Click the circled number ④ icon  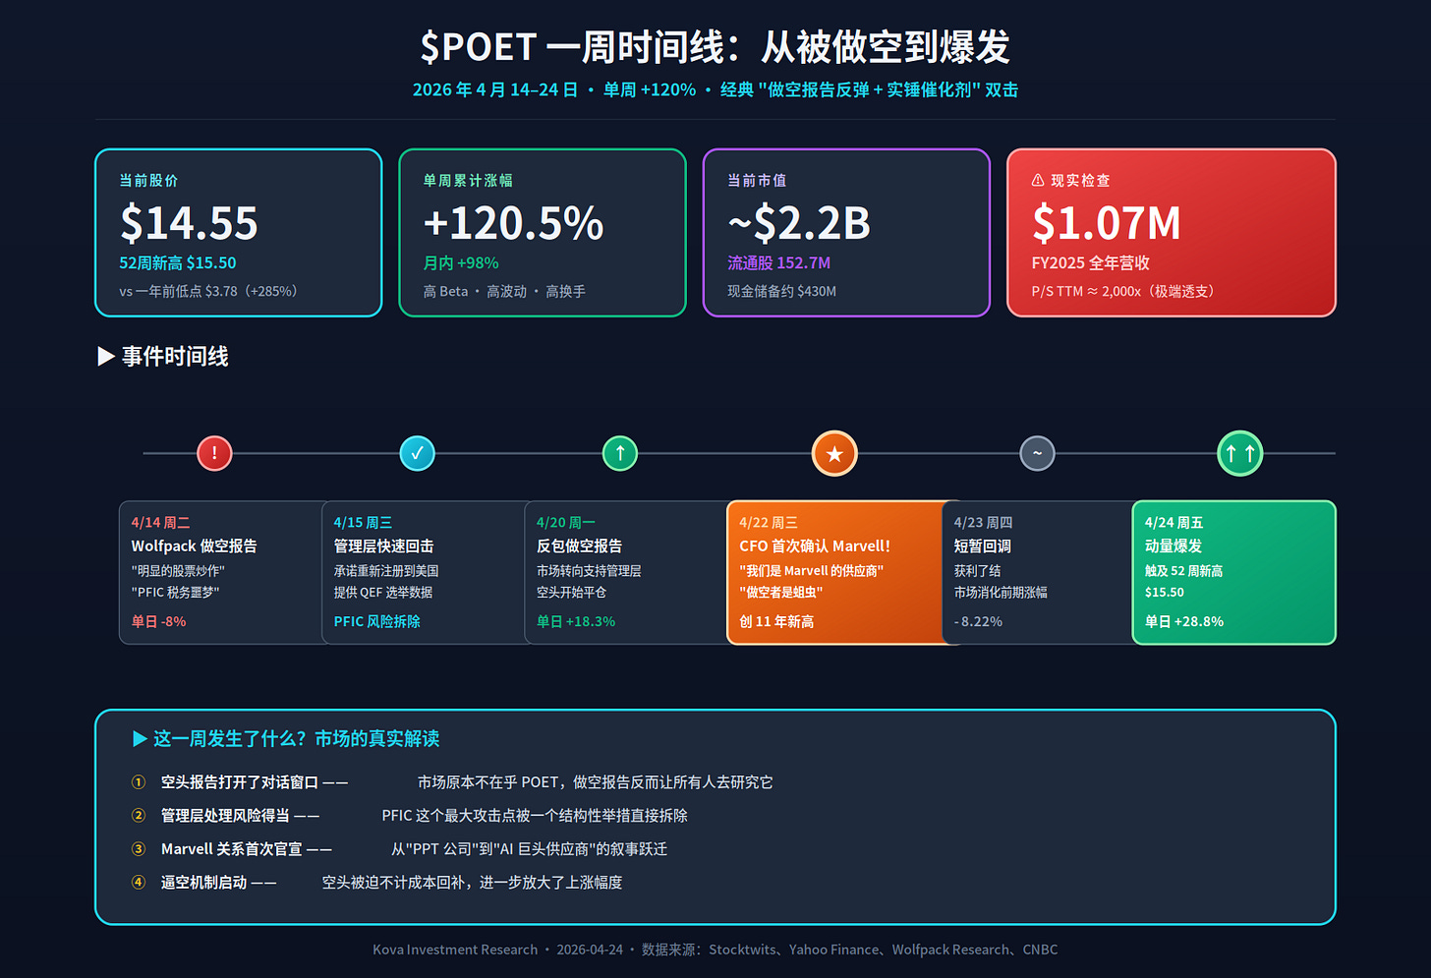[x=139, y=883]
